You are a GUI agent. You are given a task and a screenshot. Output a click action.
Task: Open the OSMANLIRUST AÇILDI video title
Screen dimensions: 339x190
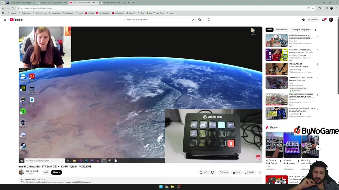click(x=301, y=79)
